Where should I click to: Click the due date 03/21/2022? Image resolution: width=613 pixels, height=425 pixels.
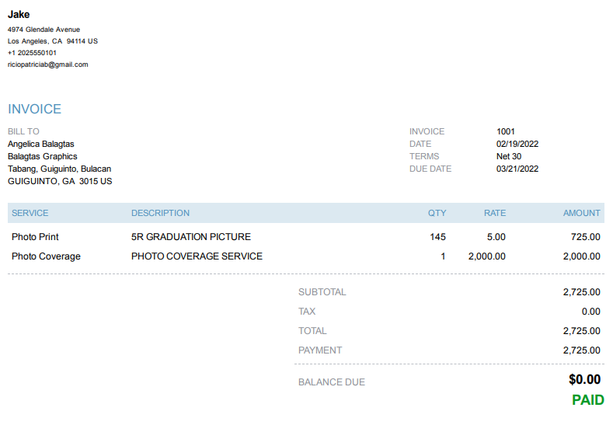tap(517, 169)
